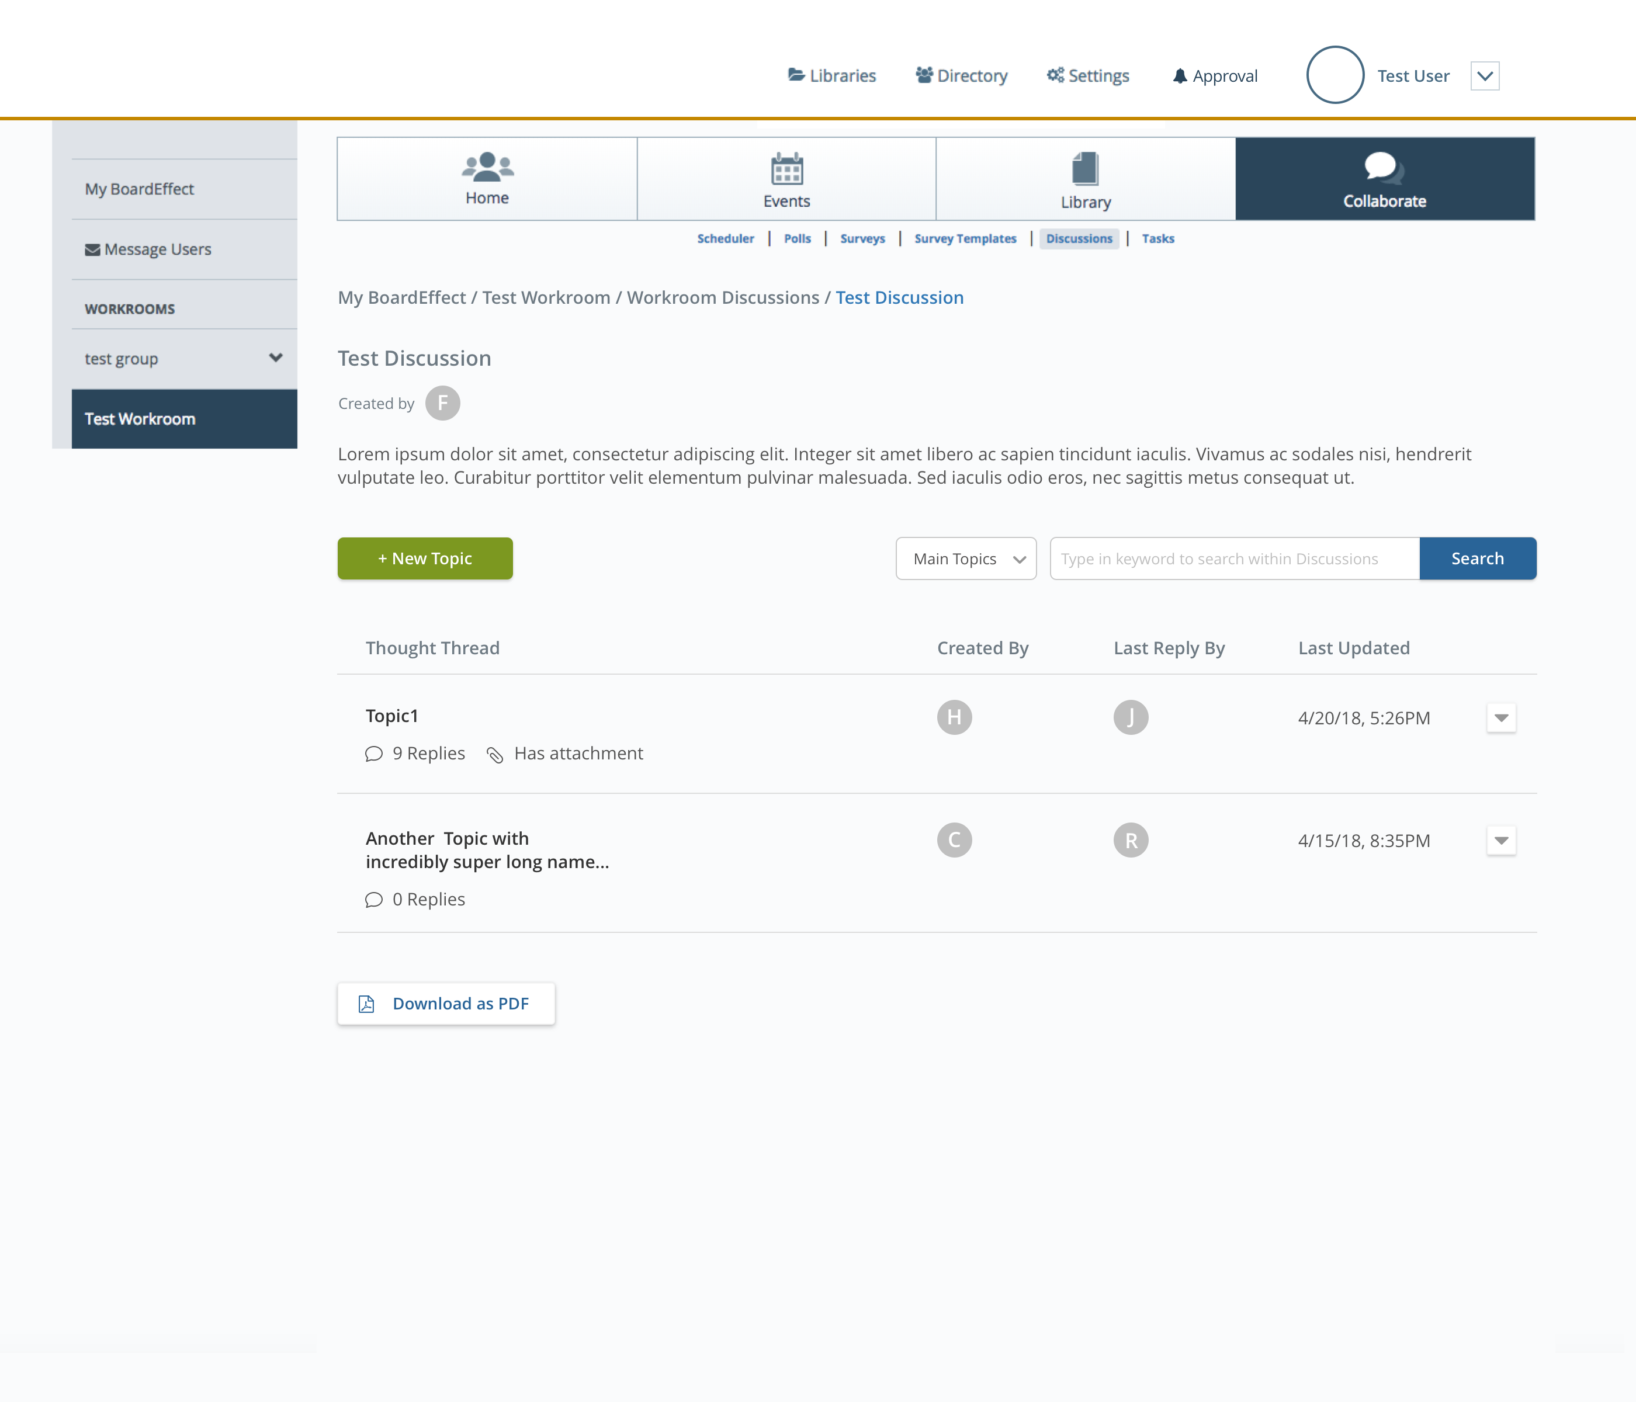Click the Message Users envelope item

pos(148,249)
